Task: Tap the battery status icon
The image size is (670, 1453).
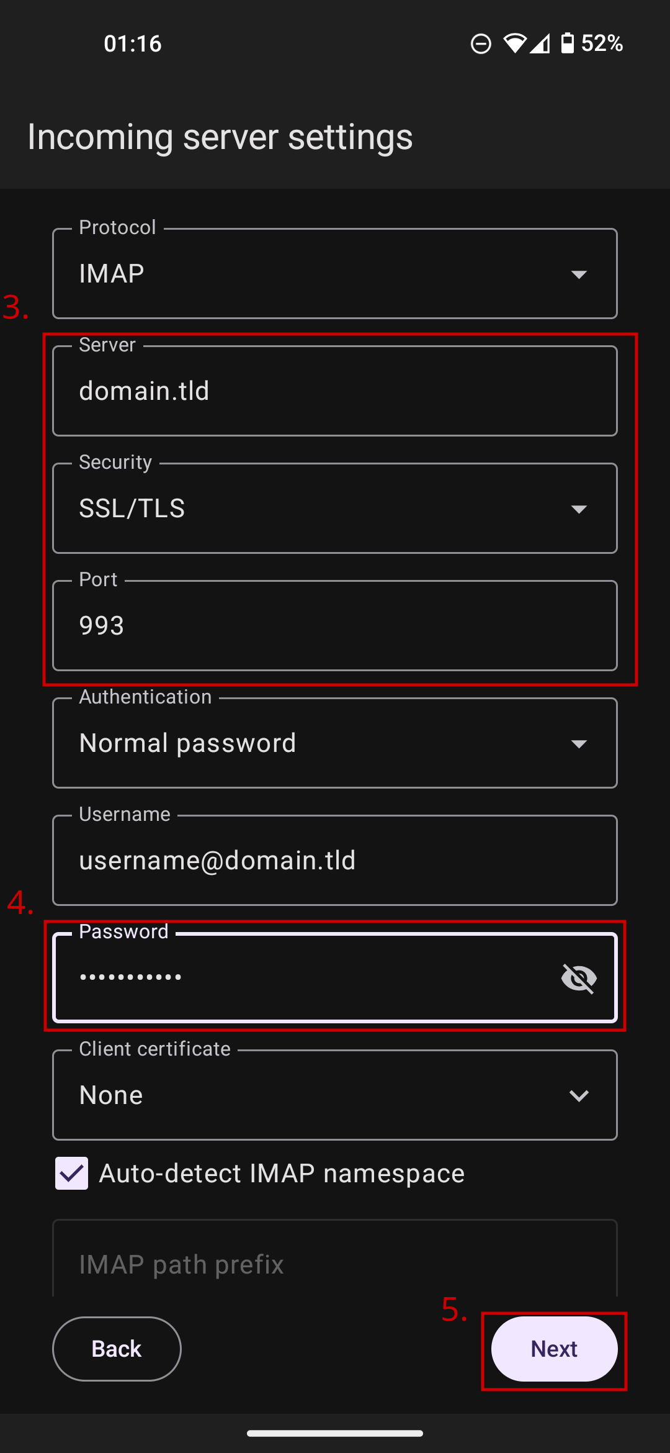Action: pyautogui.click(x=567, y=43)
